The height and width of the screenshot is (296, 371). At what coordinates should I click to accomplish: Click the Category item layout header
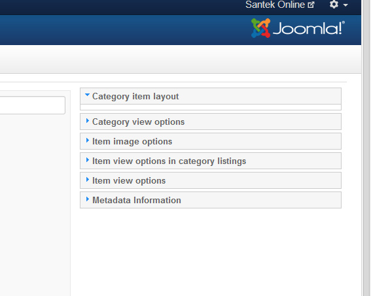click(x=211, y=96)
